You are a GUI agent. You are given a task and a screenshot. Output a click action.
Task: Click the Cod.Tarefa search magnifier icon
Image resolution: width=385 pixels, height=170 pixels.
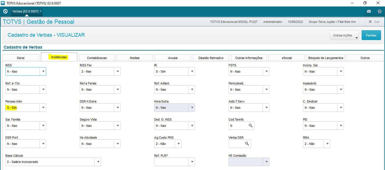pos(251,126)
